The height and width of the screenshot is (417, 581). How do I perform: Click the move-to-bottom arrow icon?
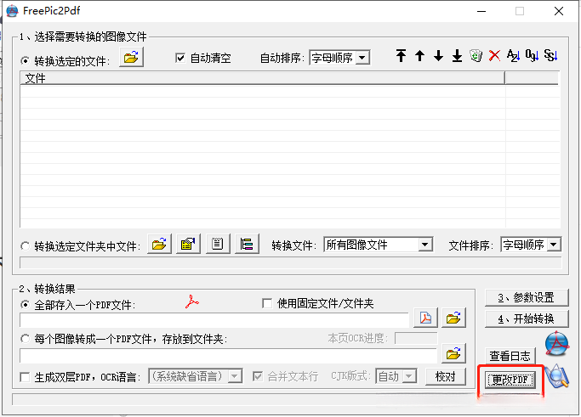(458, 56)
